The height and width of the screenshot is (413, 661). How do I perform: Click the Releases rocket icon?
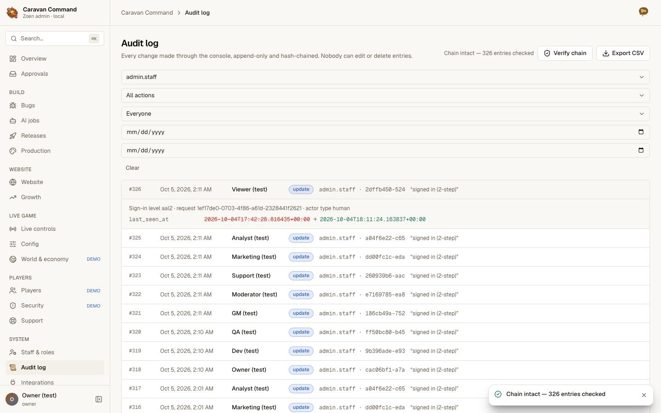coord(13,136)
